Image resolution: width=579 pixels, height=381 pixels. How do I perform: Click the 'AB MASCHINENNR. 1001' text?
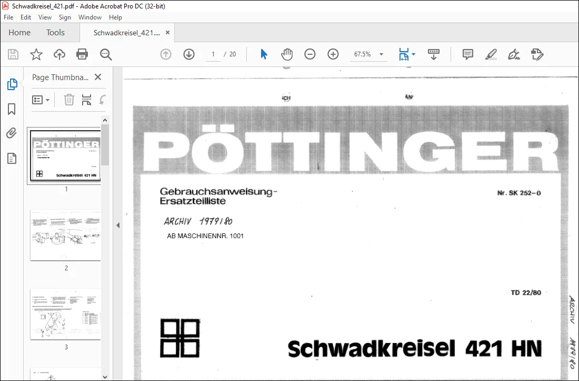coord(205,236)
